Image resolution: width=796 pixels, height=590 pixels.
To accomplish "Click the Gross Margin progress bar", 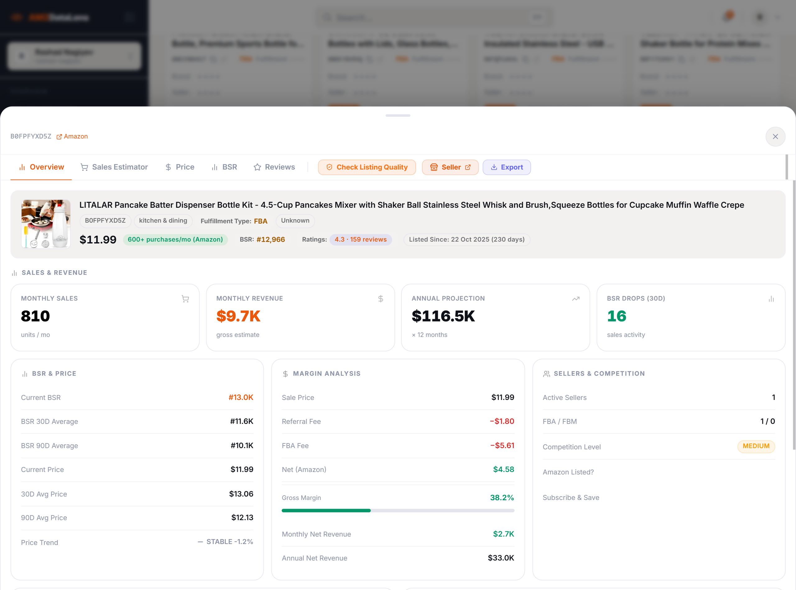I will pos(398,511).
